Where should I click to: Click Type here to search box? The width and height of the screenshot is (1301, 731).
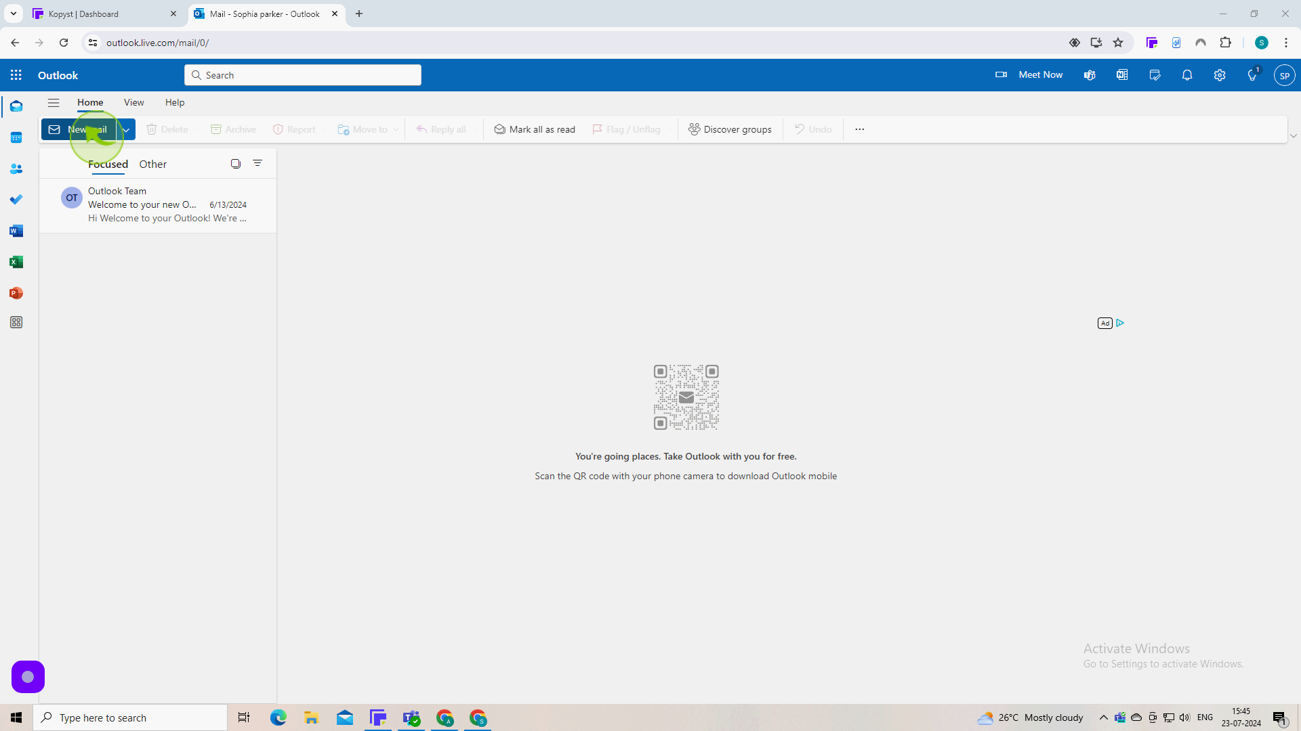coord(130,717)
